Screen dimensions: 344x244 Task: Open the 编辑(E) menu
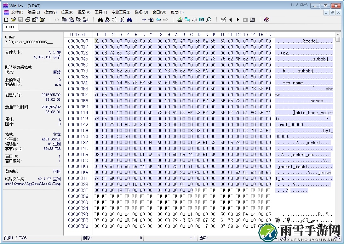[x=34, y=12]
